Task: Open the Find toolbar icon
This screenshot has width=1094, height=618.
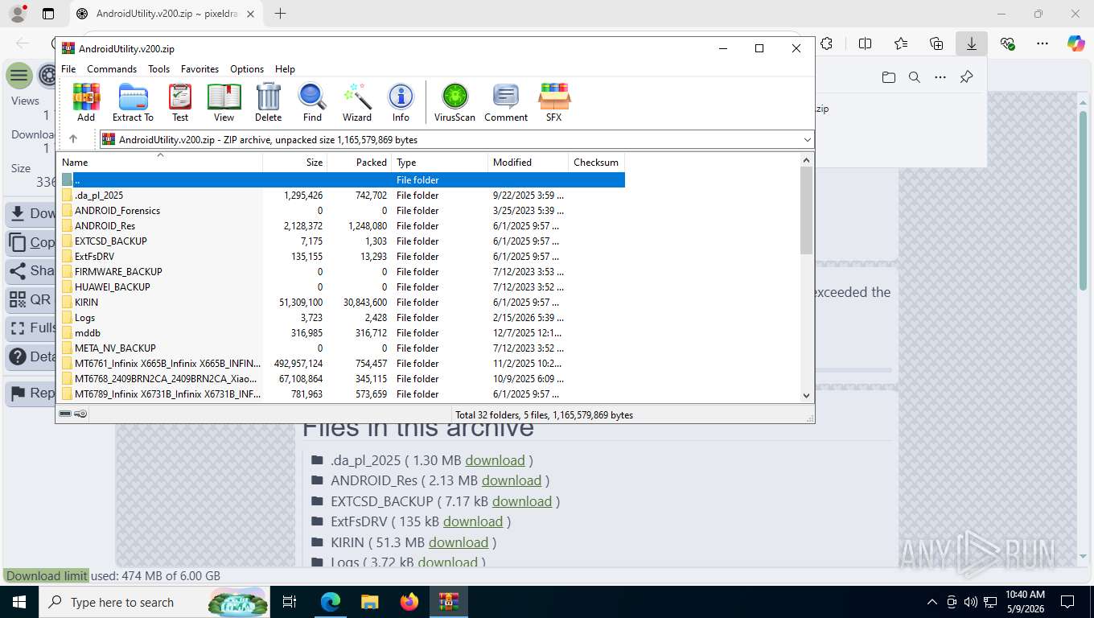Action: (x=312, y=102)
